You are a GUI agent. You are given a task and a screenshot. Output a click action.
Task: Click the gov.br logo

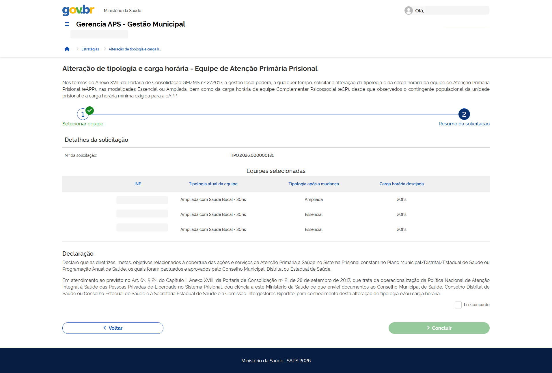pyautogui.click(x=78, y=10)
